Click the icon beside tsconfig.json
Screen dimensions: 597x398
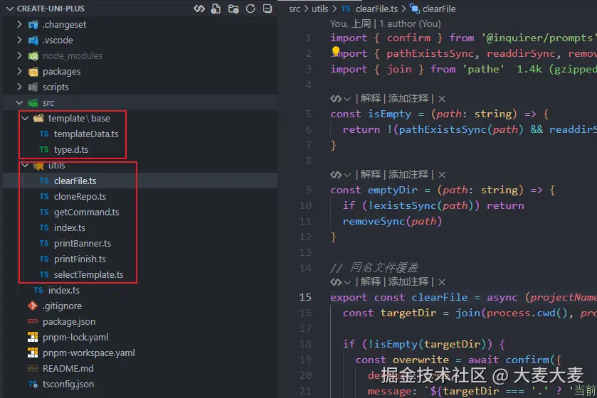(x=33, y=384)
